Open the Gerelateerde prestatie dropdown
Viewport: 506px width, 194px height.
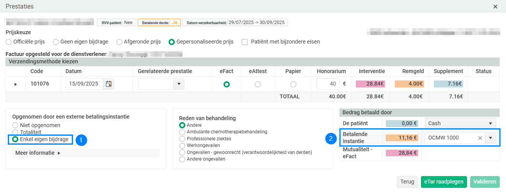click(179, 84)
